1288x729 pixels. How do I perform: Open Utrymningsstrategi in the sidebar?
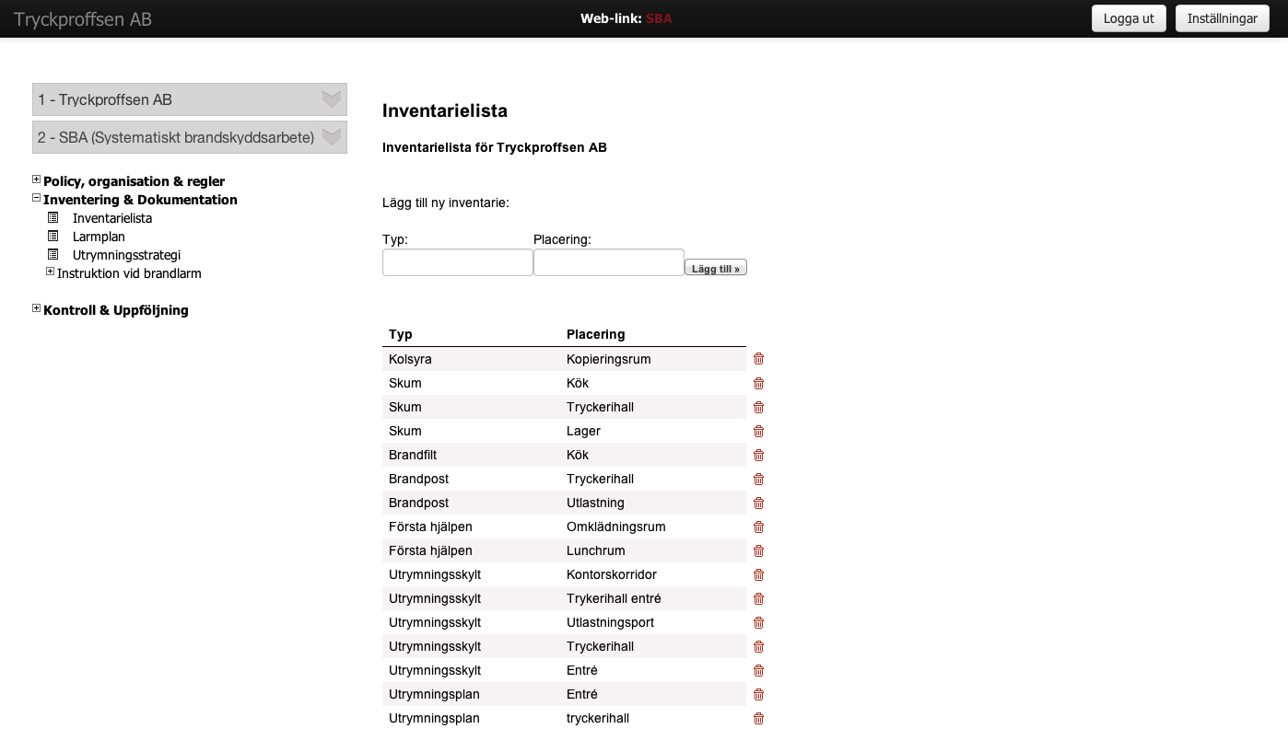click(x=126, y=255)
